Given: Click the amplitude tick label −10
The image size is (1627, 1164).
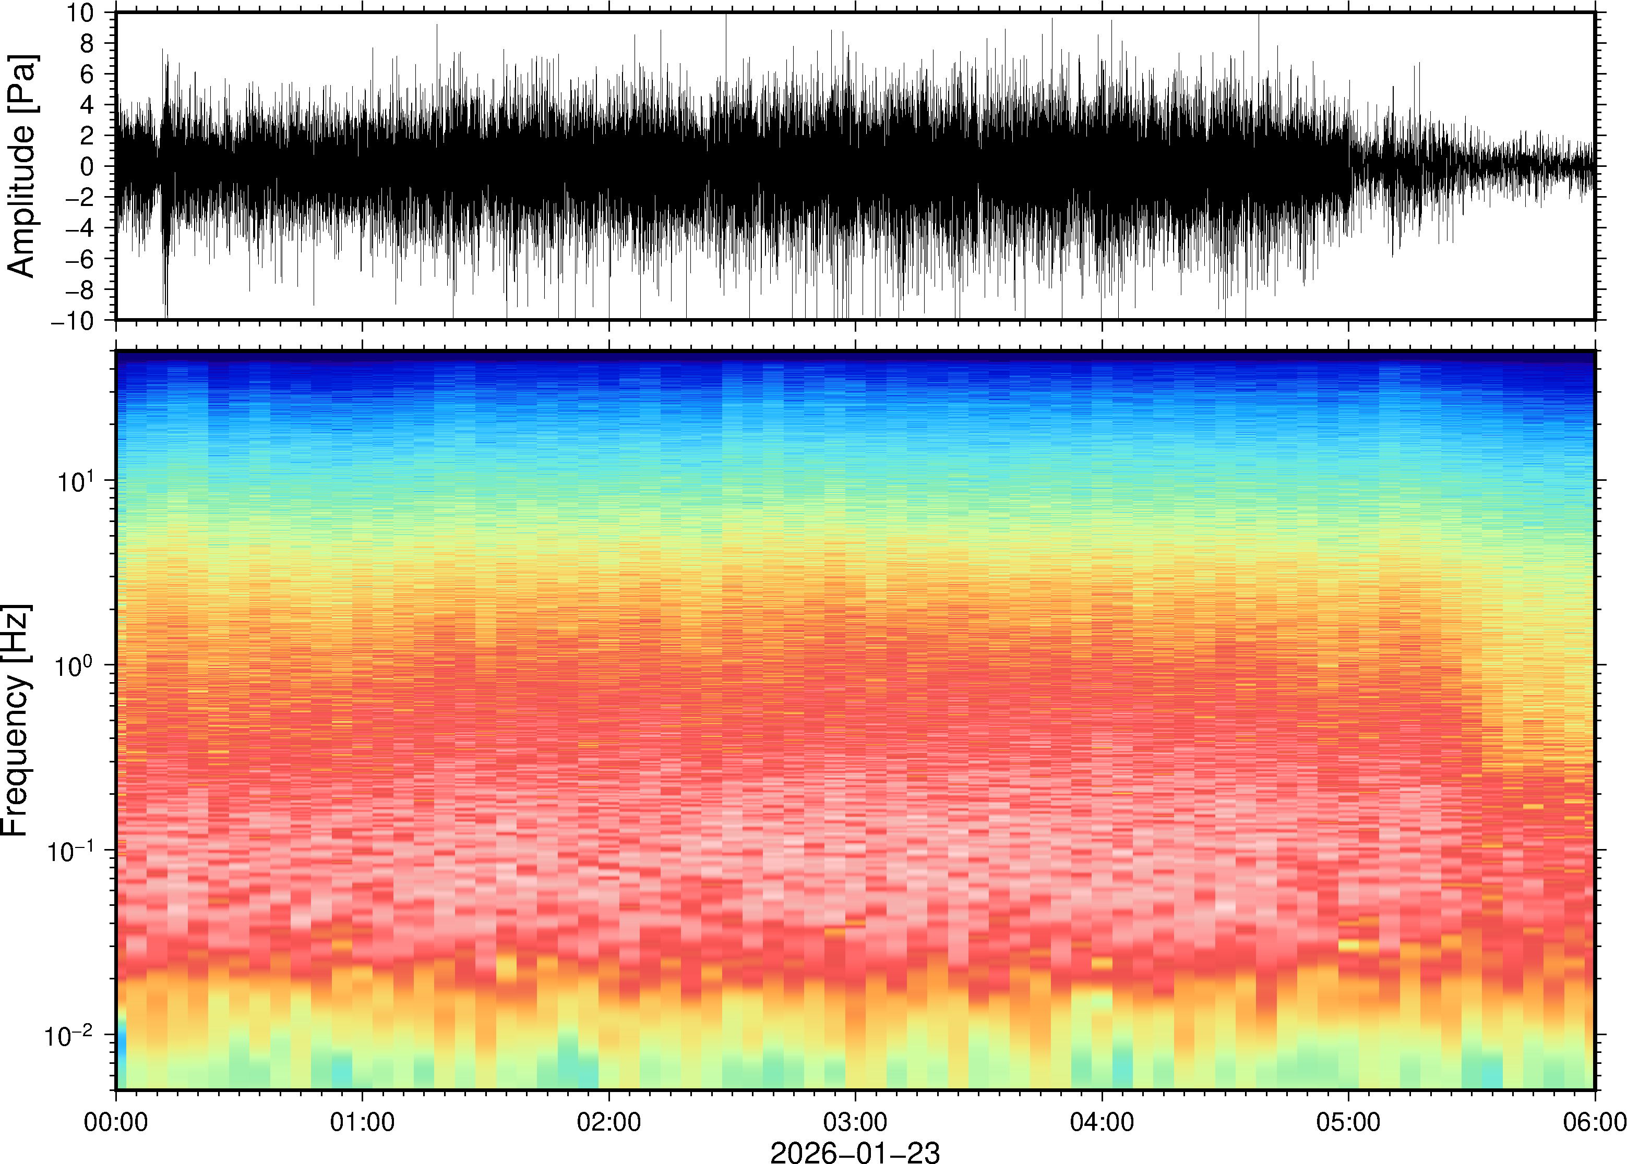Looking at the screenshot, I should 71,321.
